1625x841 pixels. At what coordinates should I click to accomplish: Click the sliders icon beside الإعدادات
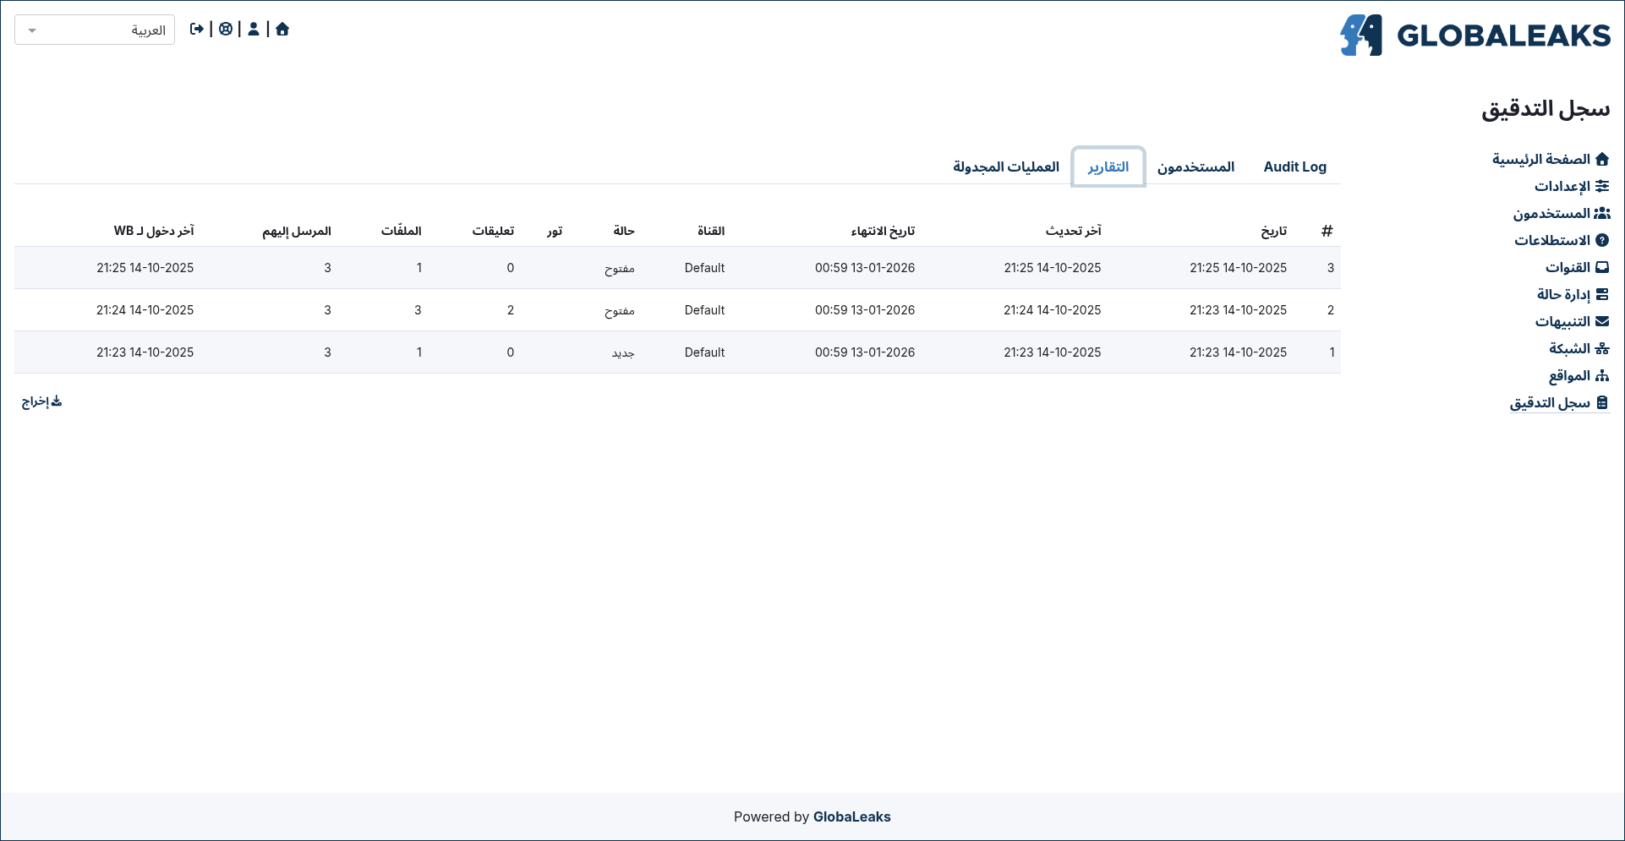[x=1602, y=186]
